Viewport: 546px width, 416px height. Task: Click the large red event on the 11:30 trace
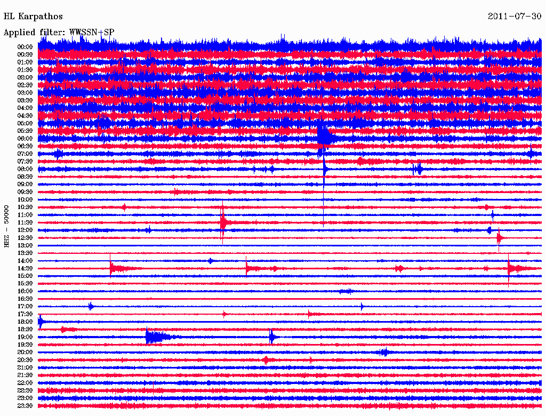(223, 222)
